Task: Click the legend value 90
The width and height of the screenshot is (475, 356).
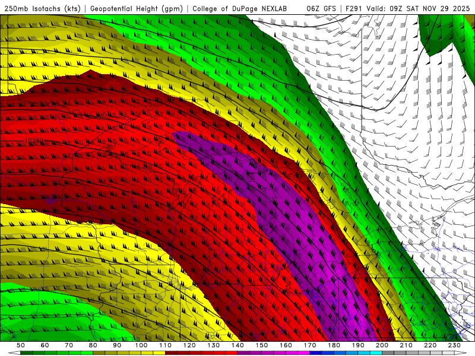Action: [117, 345]
